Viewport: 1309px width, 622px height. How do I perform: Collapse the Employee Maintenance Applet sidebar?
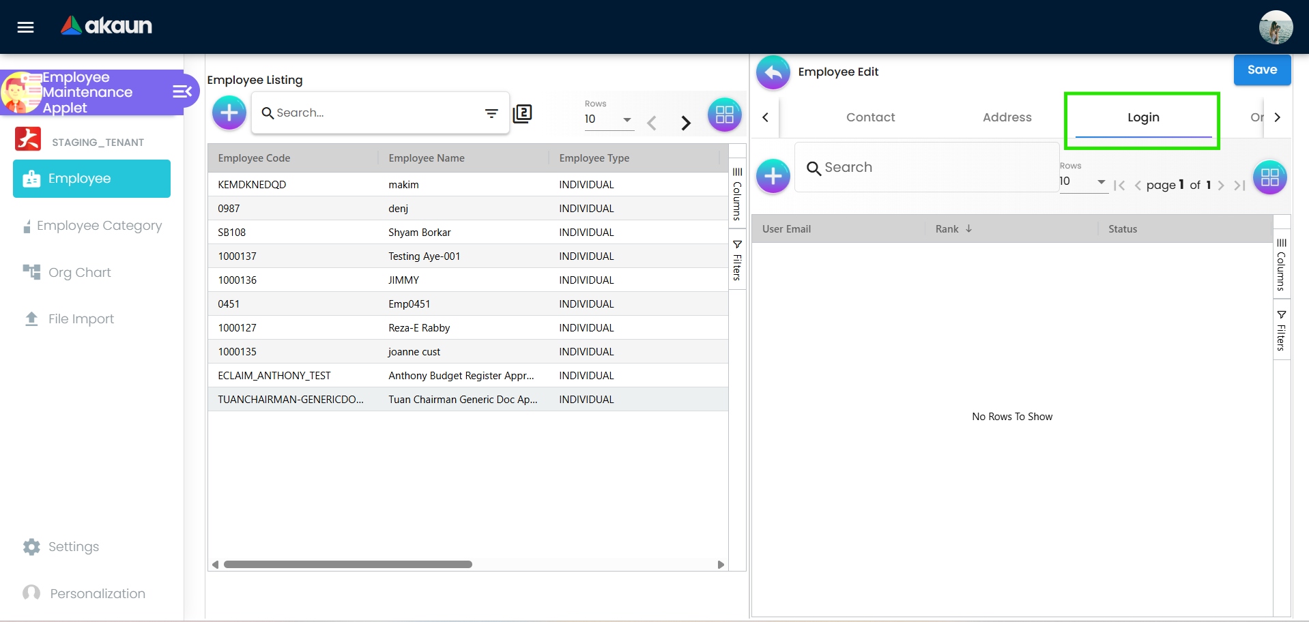pyautogui.click(x=182, y=91)
